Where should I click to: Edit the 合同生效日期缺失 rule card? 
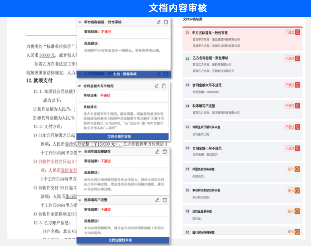click(x=157, y=151)
